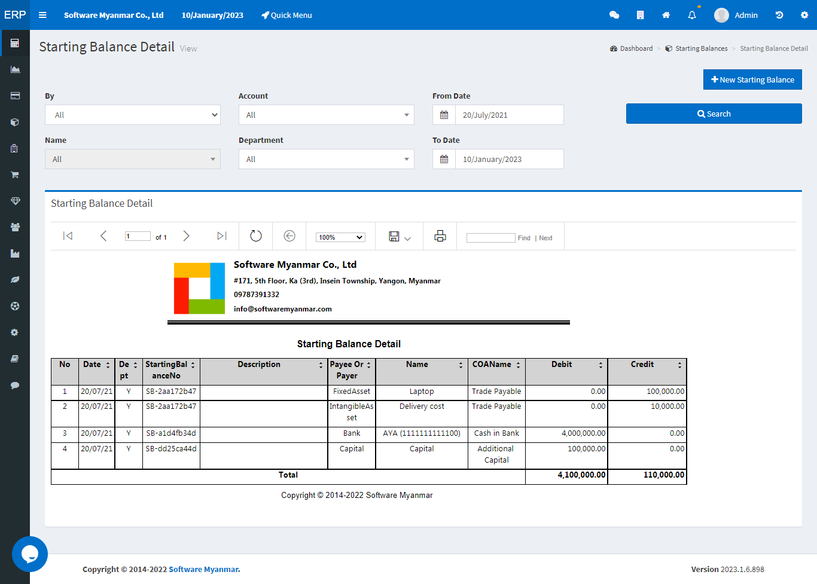Open the area chart sidebar icon
817x584 pixels.
click(x=15, y=69)
